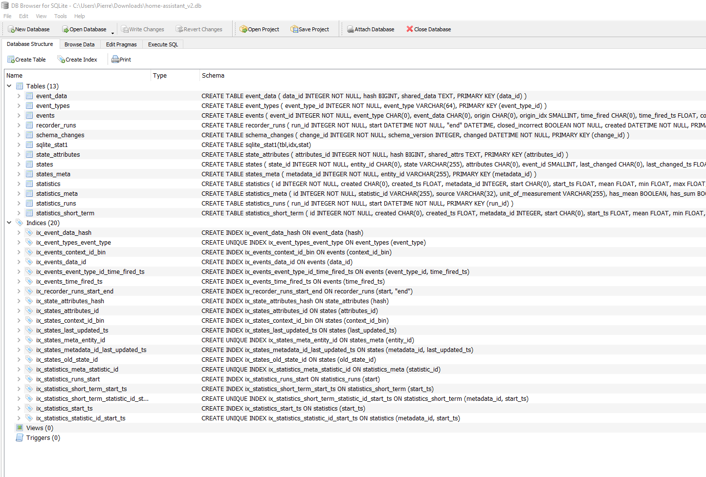Expand the ix_events_data_id index row
Image resolution: width=706 pixels, height=477 pixels.
(x=19, y=262)
